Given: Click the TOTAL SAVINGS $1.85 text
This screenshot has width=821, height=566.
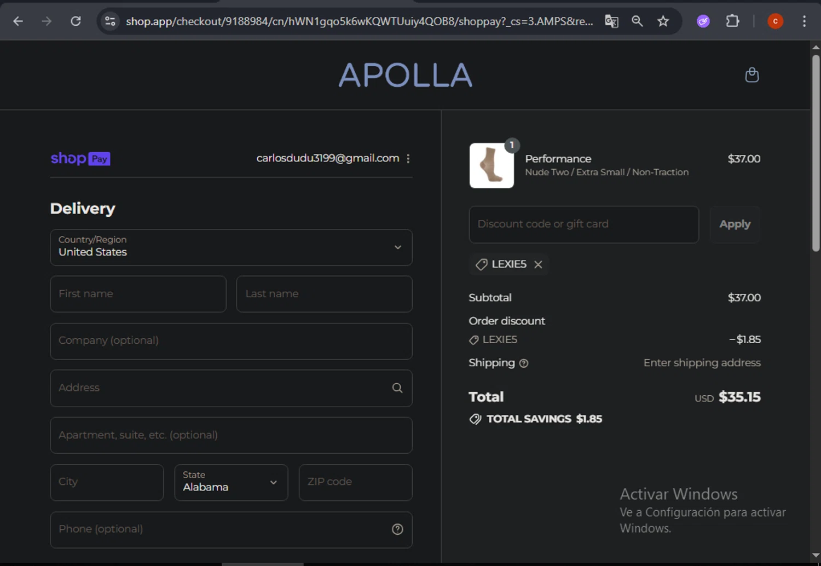Looking at the screenshot, I should [544, 419].
